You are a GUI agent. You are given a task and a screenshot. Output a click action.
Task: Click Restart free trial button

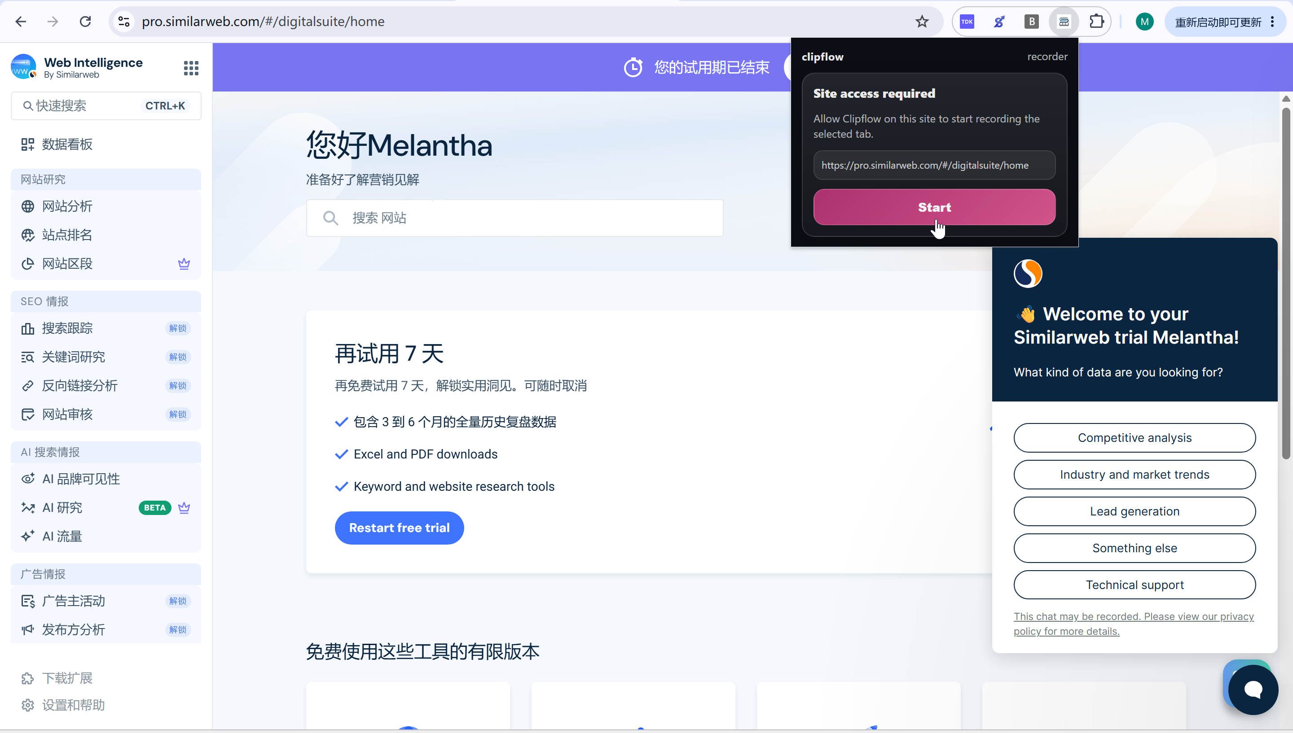399,528
